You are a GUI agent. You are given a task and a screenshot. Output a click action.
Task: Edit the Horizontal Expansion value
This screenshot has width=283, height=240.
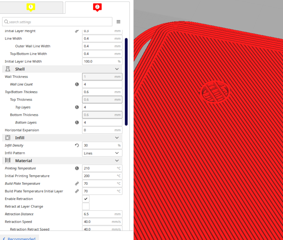[x=102, y=130]
